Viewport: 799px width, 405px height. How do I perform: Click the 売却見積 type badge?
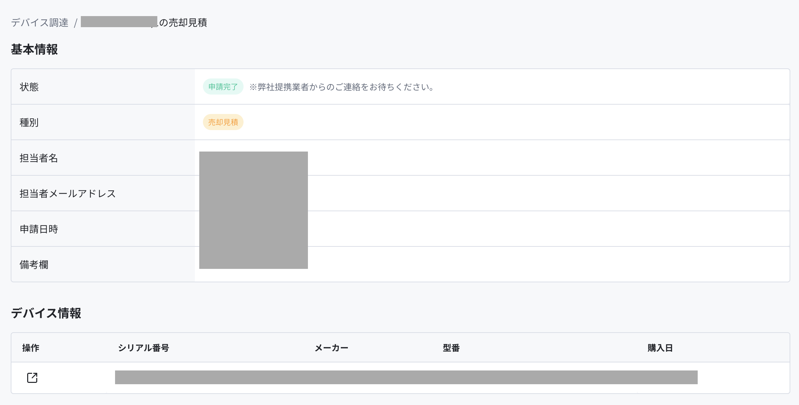pyautogui.click(x=223, y=122)
